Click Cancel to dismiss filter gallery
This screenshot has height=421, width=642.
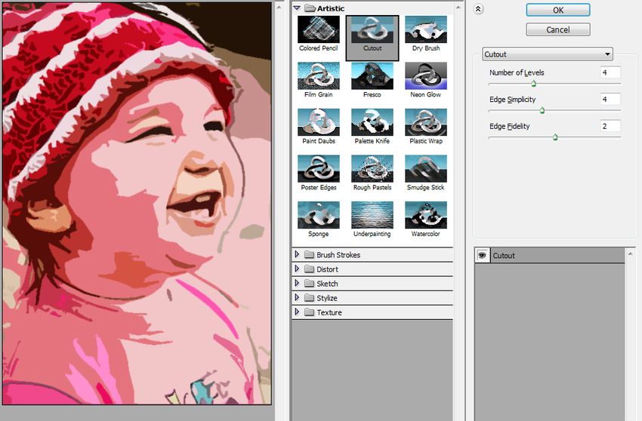point(558,29)
